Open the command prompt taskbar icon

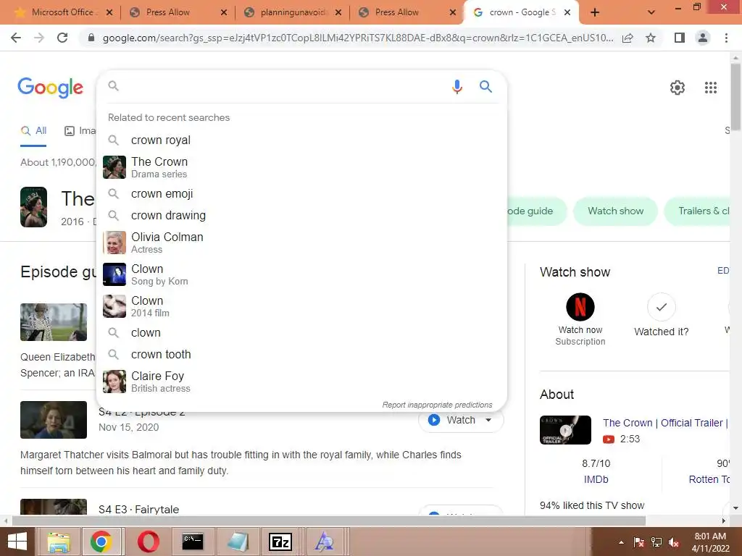(x=193, y=542)
